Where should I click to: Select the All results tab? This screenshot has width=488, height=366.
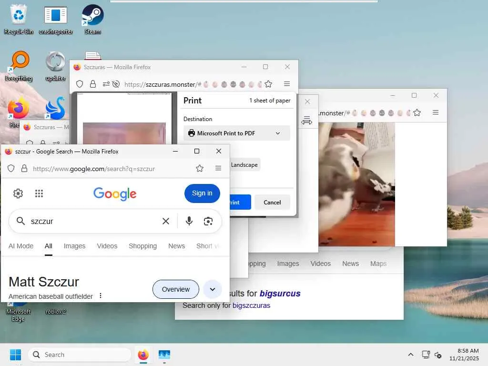[49, 246]
